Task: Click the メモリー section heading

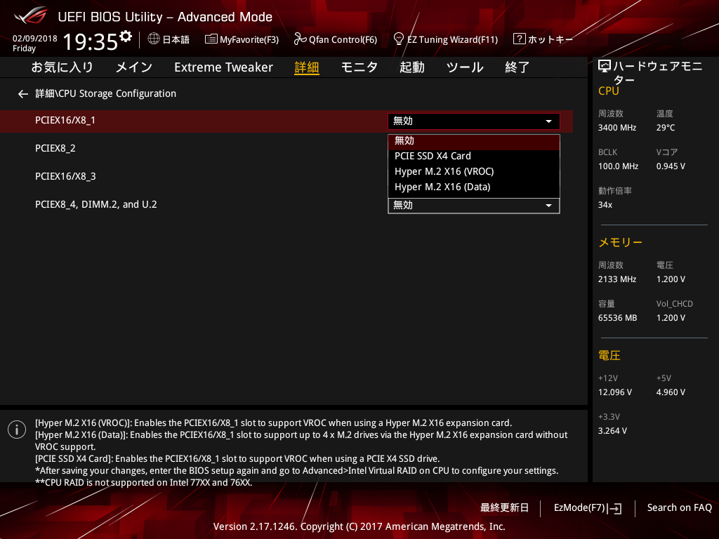Action: tap(620, 242)
